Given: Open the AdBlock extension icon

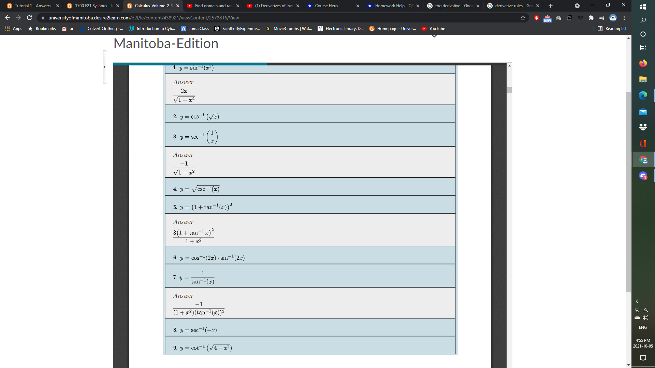Looking at the screenshot, I should [x=536, y=18].
